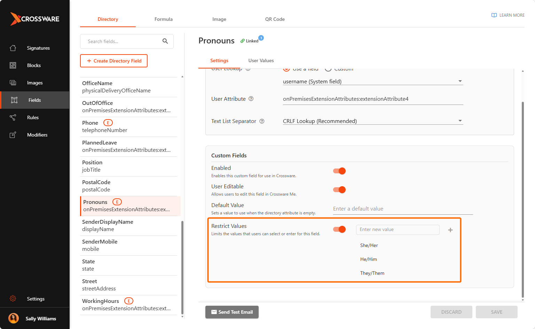Click the search magnifier icon
The image size is (535, 329).
point(165,41)
